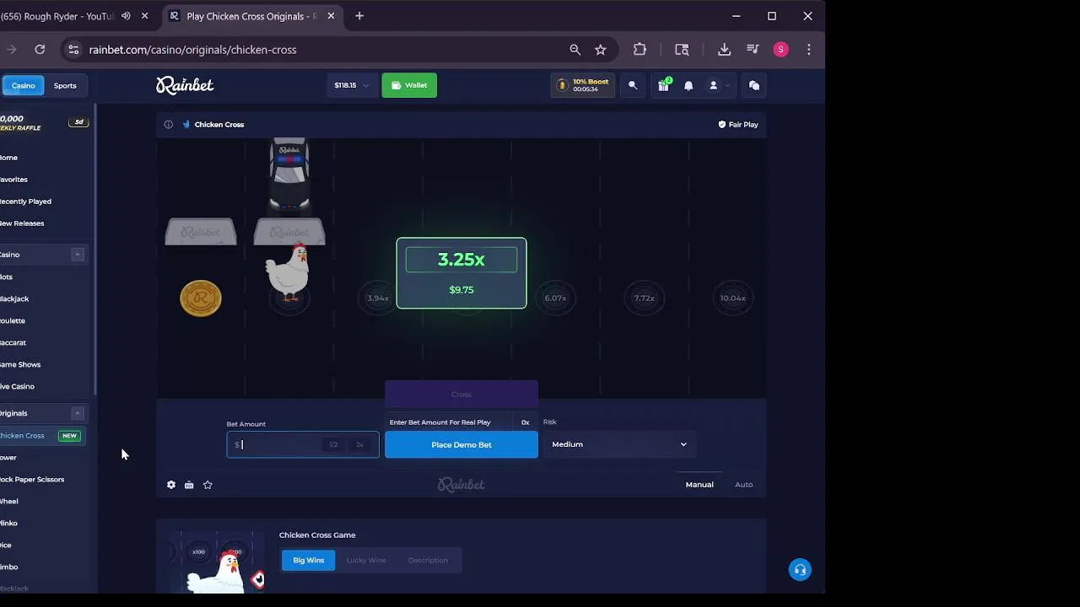Switch to the Casino toggle
Viewport: 1080px width, 607px height.
point(24,85)
